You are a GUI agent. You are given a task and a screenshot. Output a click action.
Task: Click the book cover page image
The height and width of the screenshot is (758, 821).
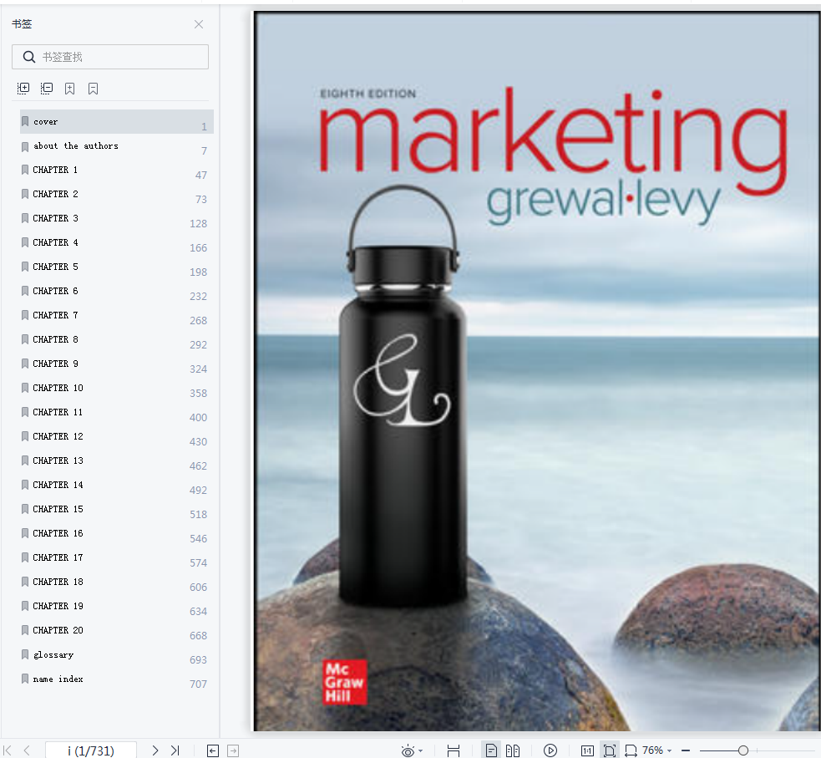point(537,371)
